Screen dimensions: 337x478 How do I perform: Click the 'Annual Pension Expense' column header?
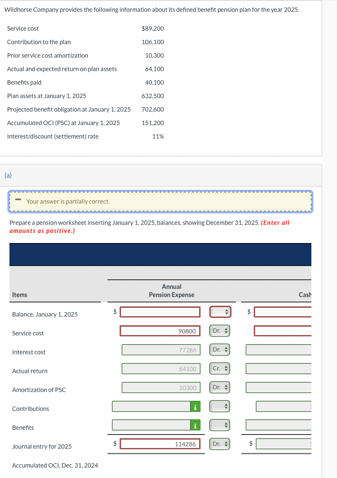pyautogui.click(x=172, y=291)
